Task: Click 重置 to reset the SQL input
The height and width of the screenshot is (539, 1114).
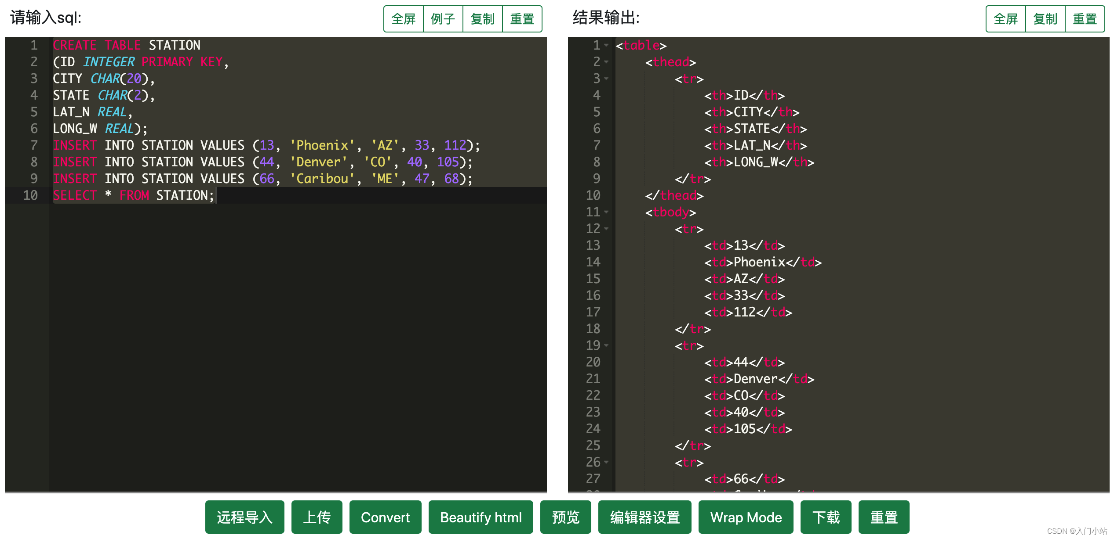Action: coord(522,19)
